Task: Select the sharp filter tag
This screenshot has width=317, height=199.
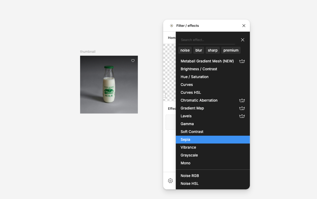Action: point(213,50)
